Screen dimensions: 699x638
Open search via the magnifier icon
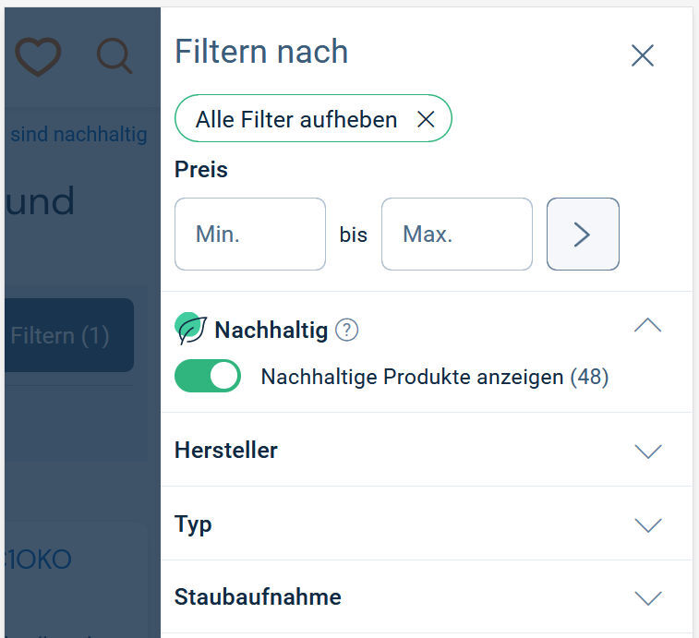115,56
